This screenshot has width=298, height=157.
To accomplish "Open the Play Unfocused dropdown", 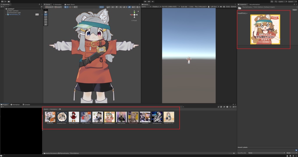I will [201, 7].
